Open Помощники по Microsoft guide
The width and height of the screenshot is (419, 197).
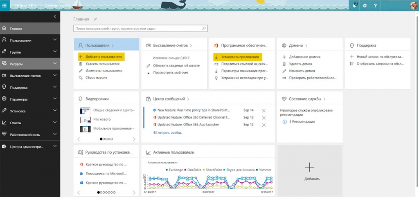106,174
